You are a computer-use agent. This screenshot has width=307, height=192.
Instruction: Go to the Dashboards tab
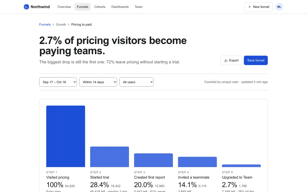(120, 7)
